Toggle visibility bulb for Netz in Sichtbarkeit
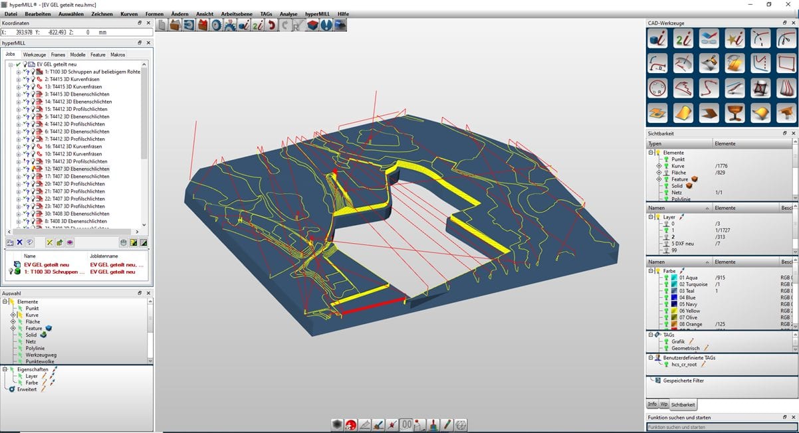 pyautogui.click(x=666, y=193)
